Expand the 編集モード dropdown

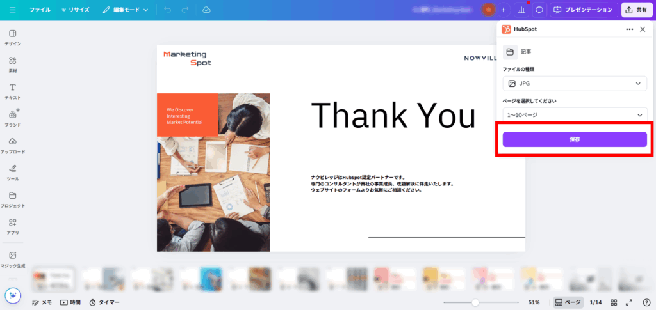point(126,10)
